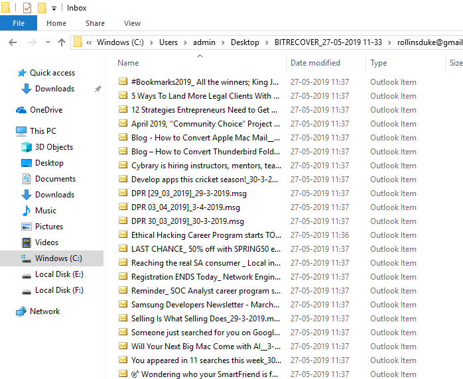Open Documents folder in sidebar

(55, 179)
